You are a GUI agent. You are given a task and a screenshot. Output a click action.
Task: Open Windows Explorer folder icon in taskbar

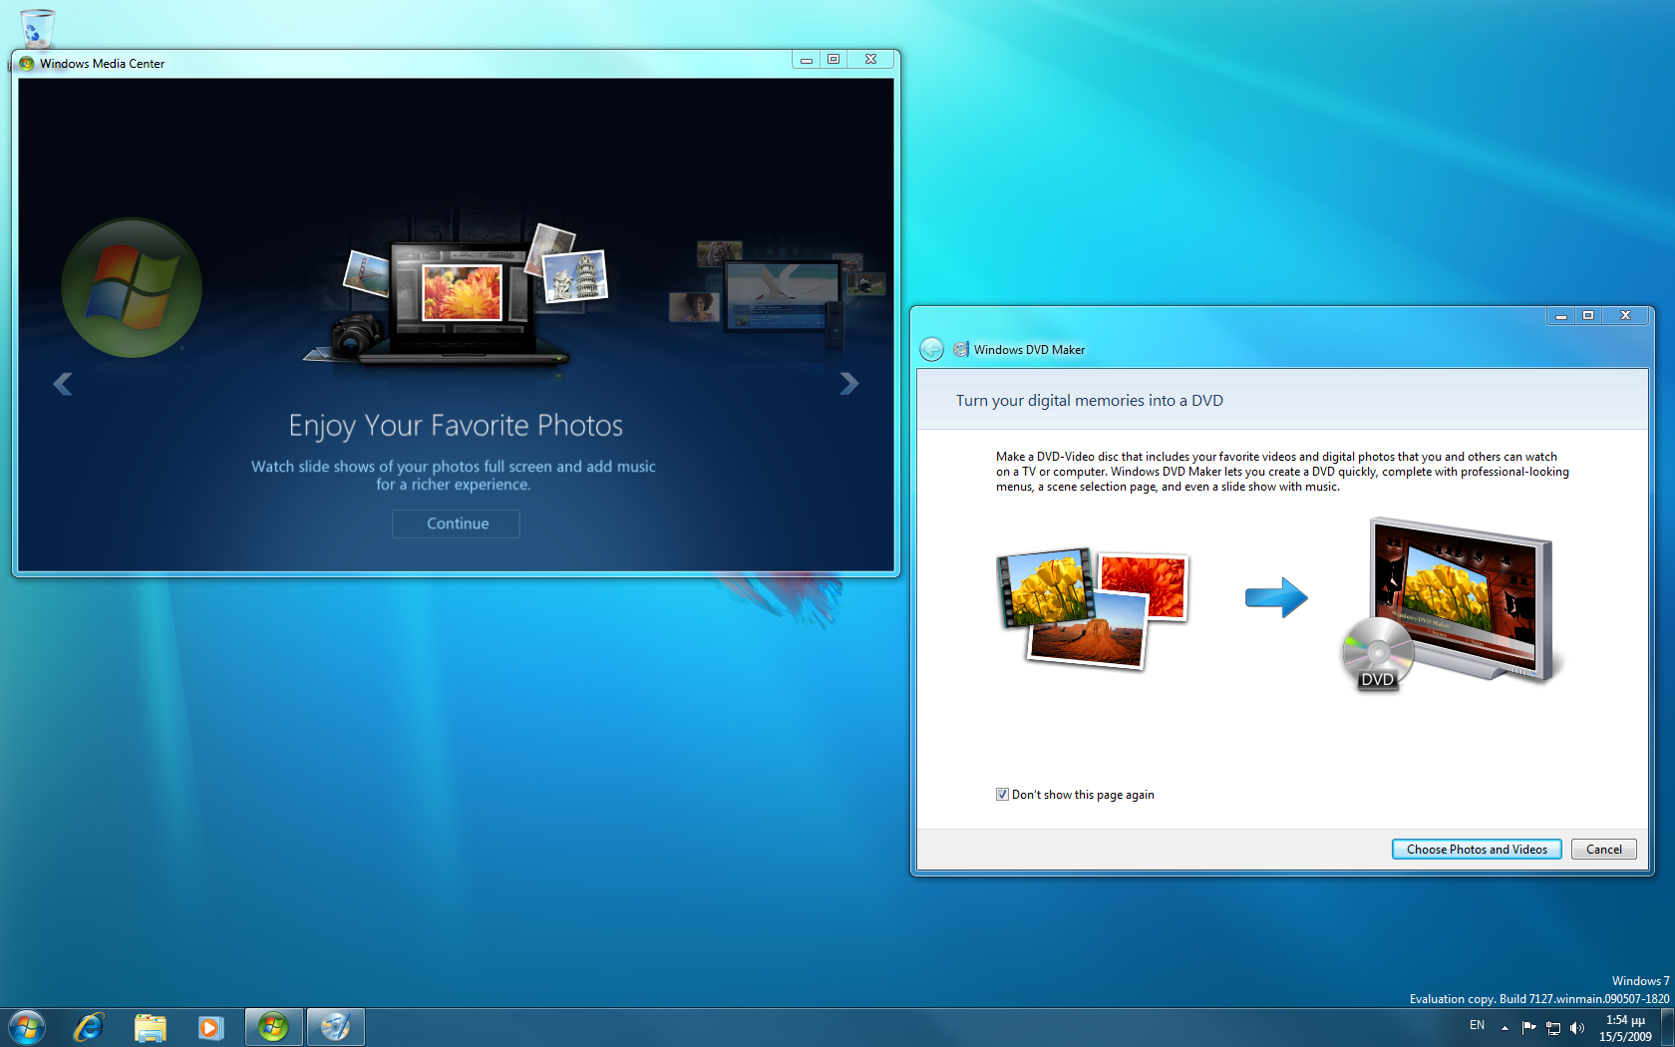coord(151,1027)
